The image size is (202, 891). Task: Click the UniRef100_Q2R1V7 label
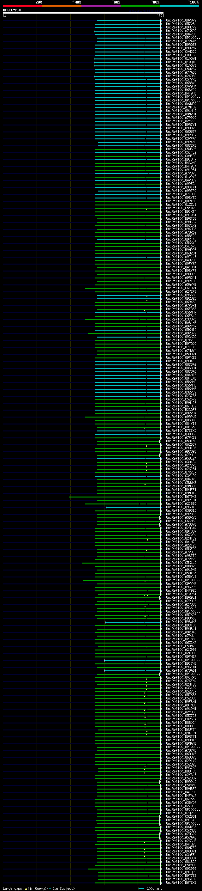click(x=181, y=761)
